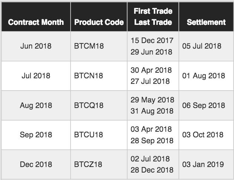Select the Jun 2018 contract month cell
The width and height of the screenshot is (234, 180).
coord(36,46)
